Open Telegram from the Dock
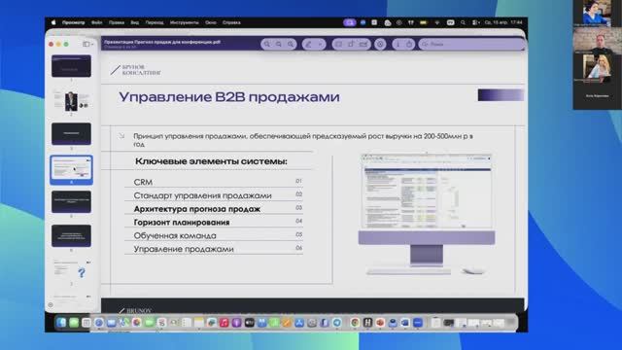622x350 pixels. tap(337, 323)
